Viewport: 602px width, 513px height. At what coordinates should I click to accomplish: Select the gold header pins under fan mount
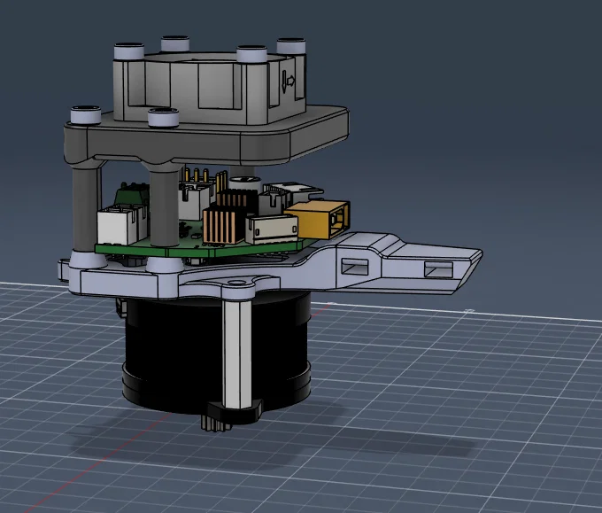tap(205, 177)
